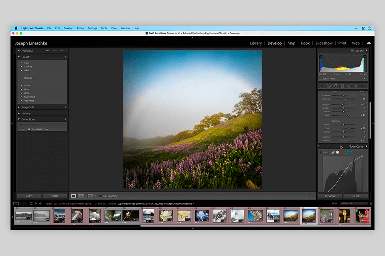
Task: Switch to the Map module
Action: point(291,43)
